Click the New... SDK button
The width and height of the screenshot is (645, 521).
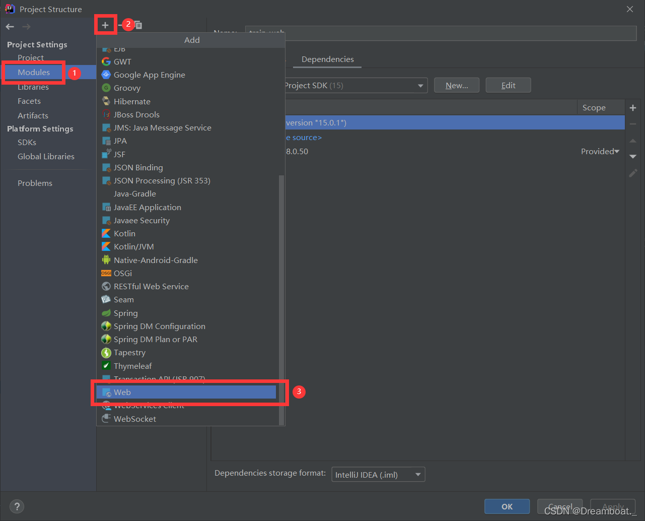point(457,85)
